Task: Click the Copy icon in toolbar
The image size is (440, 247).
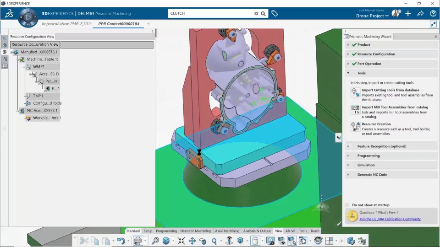Action: tap(95, 241)
